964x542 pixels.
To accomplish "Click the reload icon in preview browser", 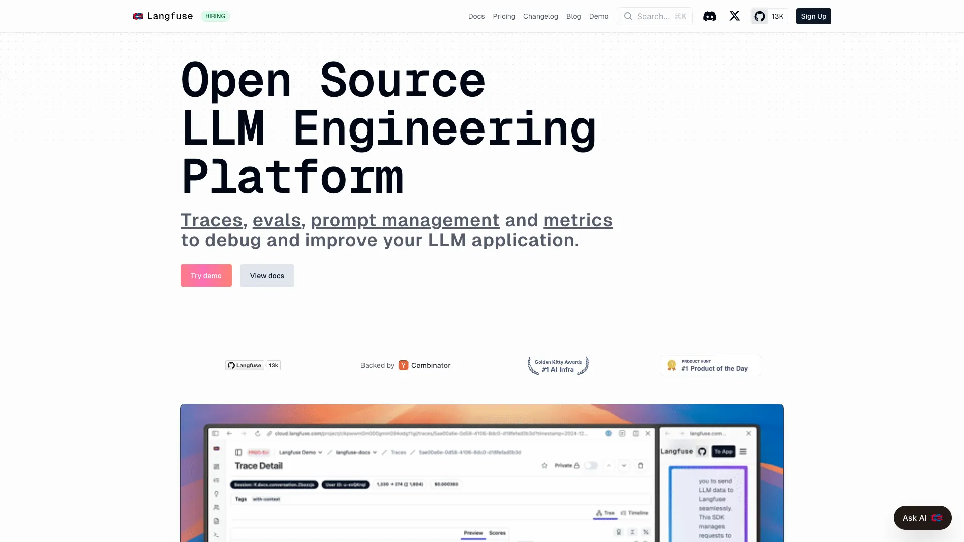I will 258,433.
